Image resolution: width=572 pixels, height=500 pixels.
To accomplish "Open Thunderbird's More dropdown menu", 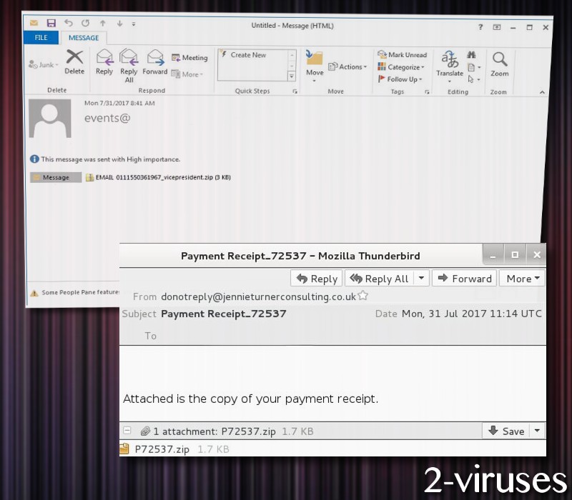I will pos(522,279).
